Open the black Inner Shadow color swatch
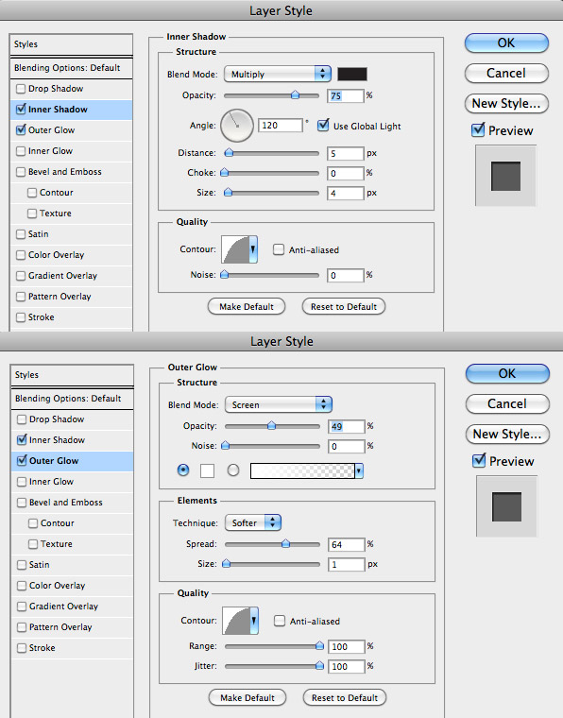This screenshot has height=718, width=563. pyautogui.click(x=352, y=74)
